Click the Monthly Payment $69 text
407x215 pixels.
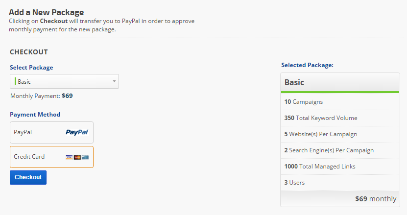pyautogui.click(x=41, y=96)
